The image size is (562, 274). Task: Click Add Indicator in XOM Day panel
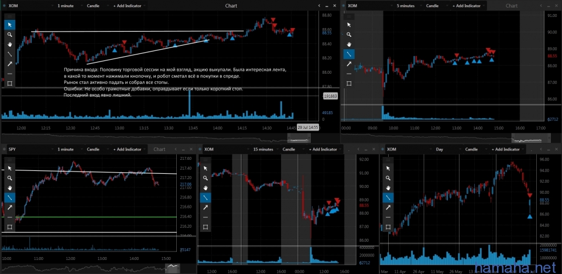507,149
